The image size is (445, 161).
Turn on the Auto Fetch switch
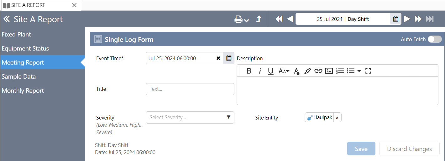435,39
